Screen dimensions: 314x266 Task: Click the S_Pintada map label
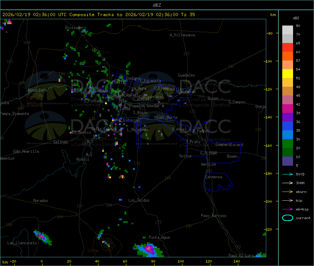[93, 101]
